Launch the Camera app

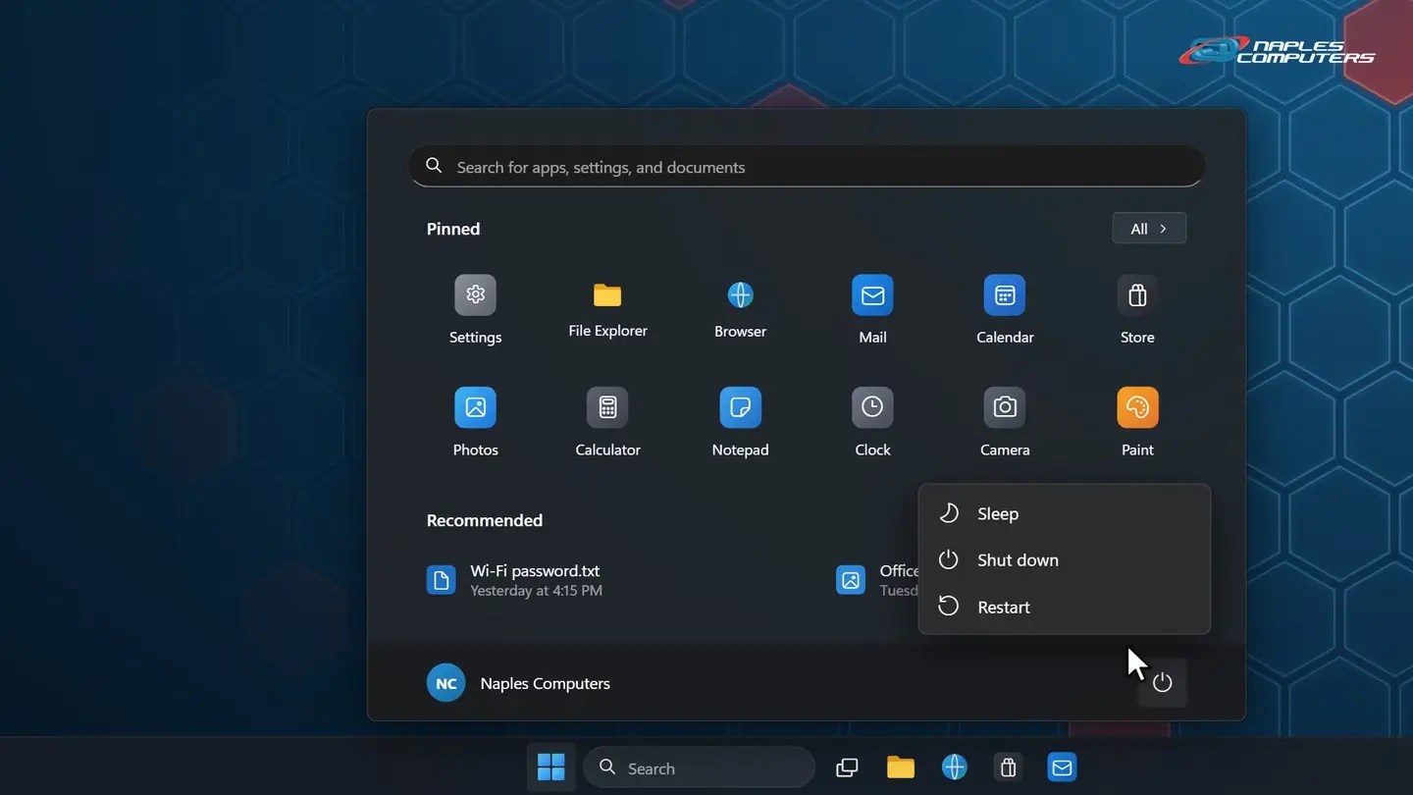click(1005, 423)
